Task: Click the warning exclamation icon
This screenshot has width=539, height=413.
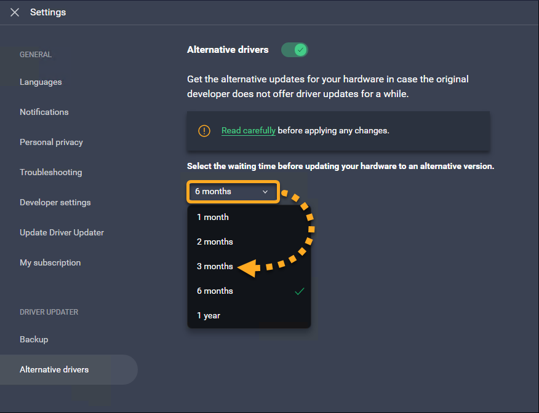Action: (x=204, y=131)
